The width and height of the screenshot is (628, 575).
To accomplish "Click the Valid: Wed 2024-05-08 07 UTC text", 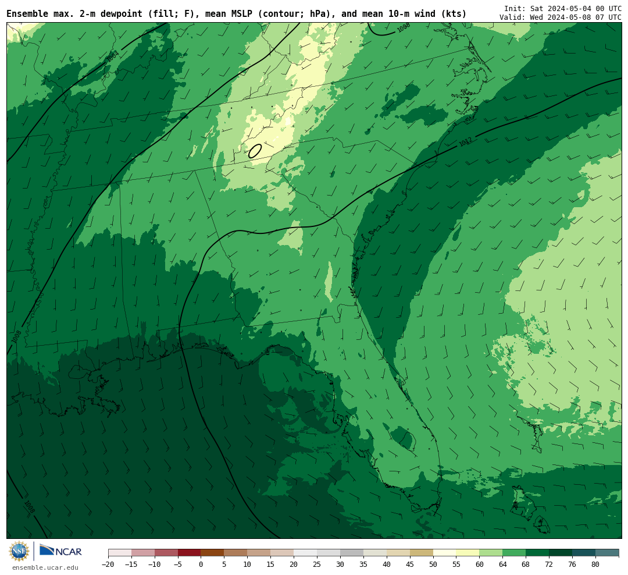I will pyautogui.click(x=561, y=17).
